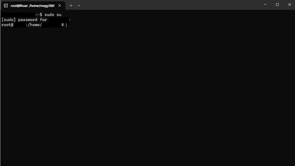295x166 pixels.
Task: Click the redacted name after 'password for'
Action: [59, 20]
